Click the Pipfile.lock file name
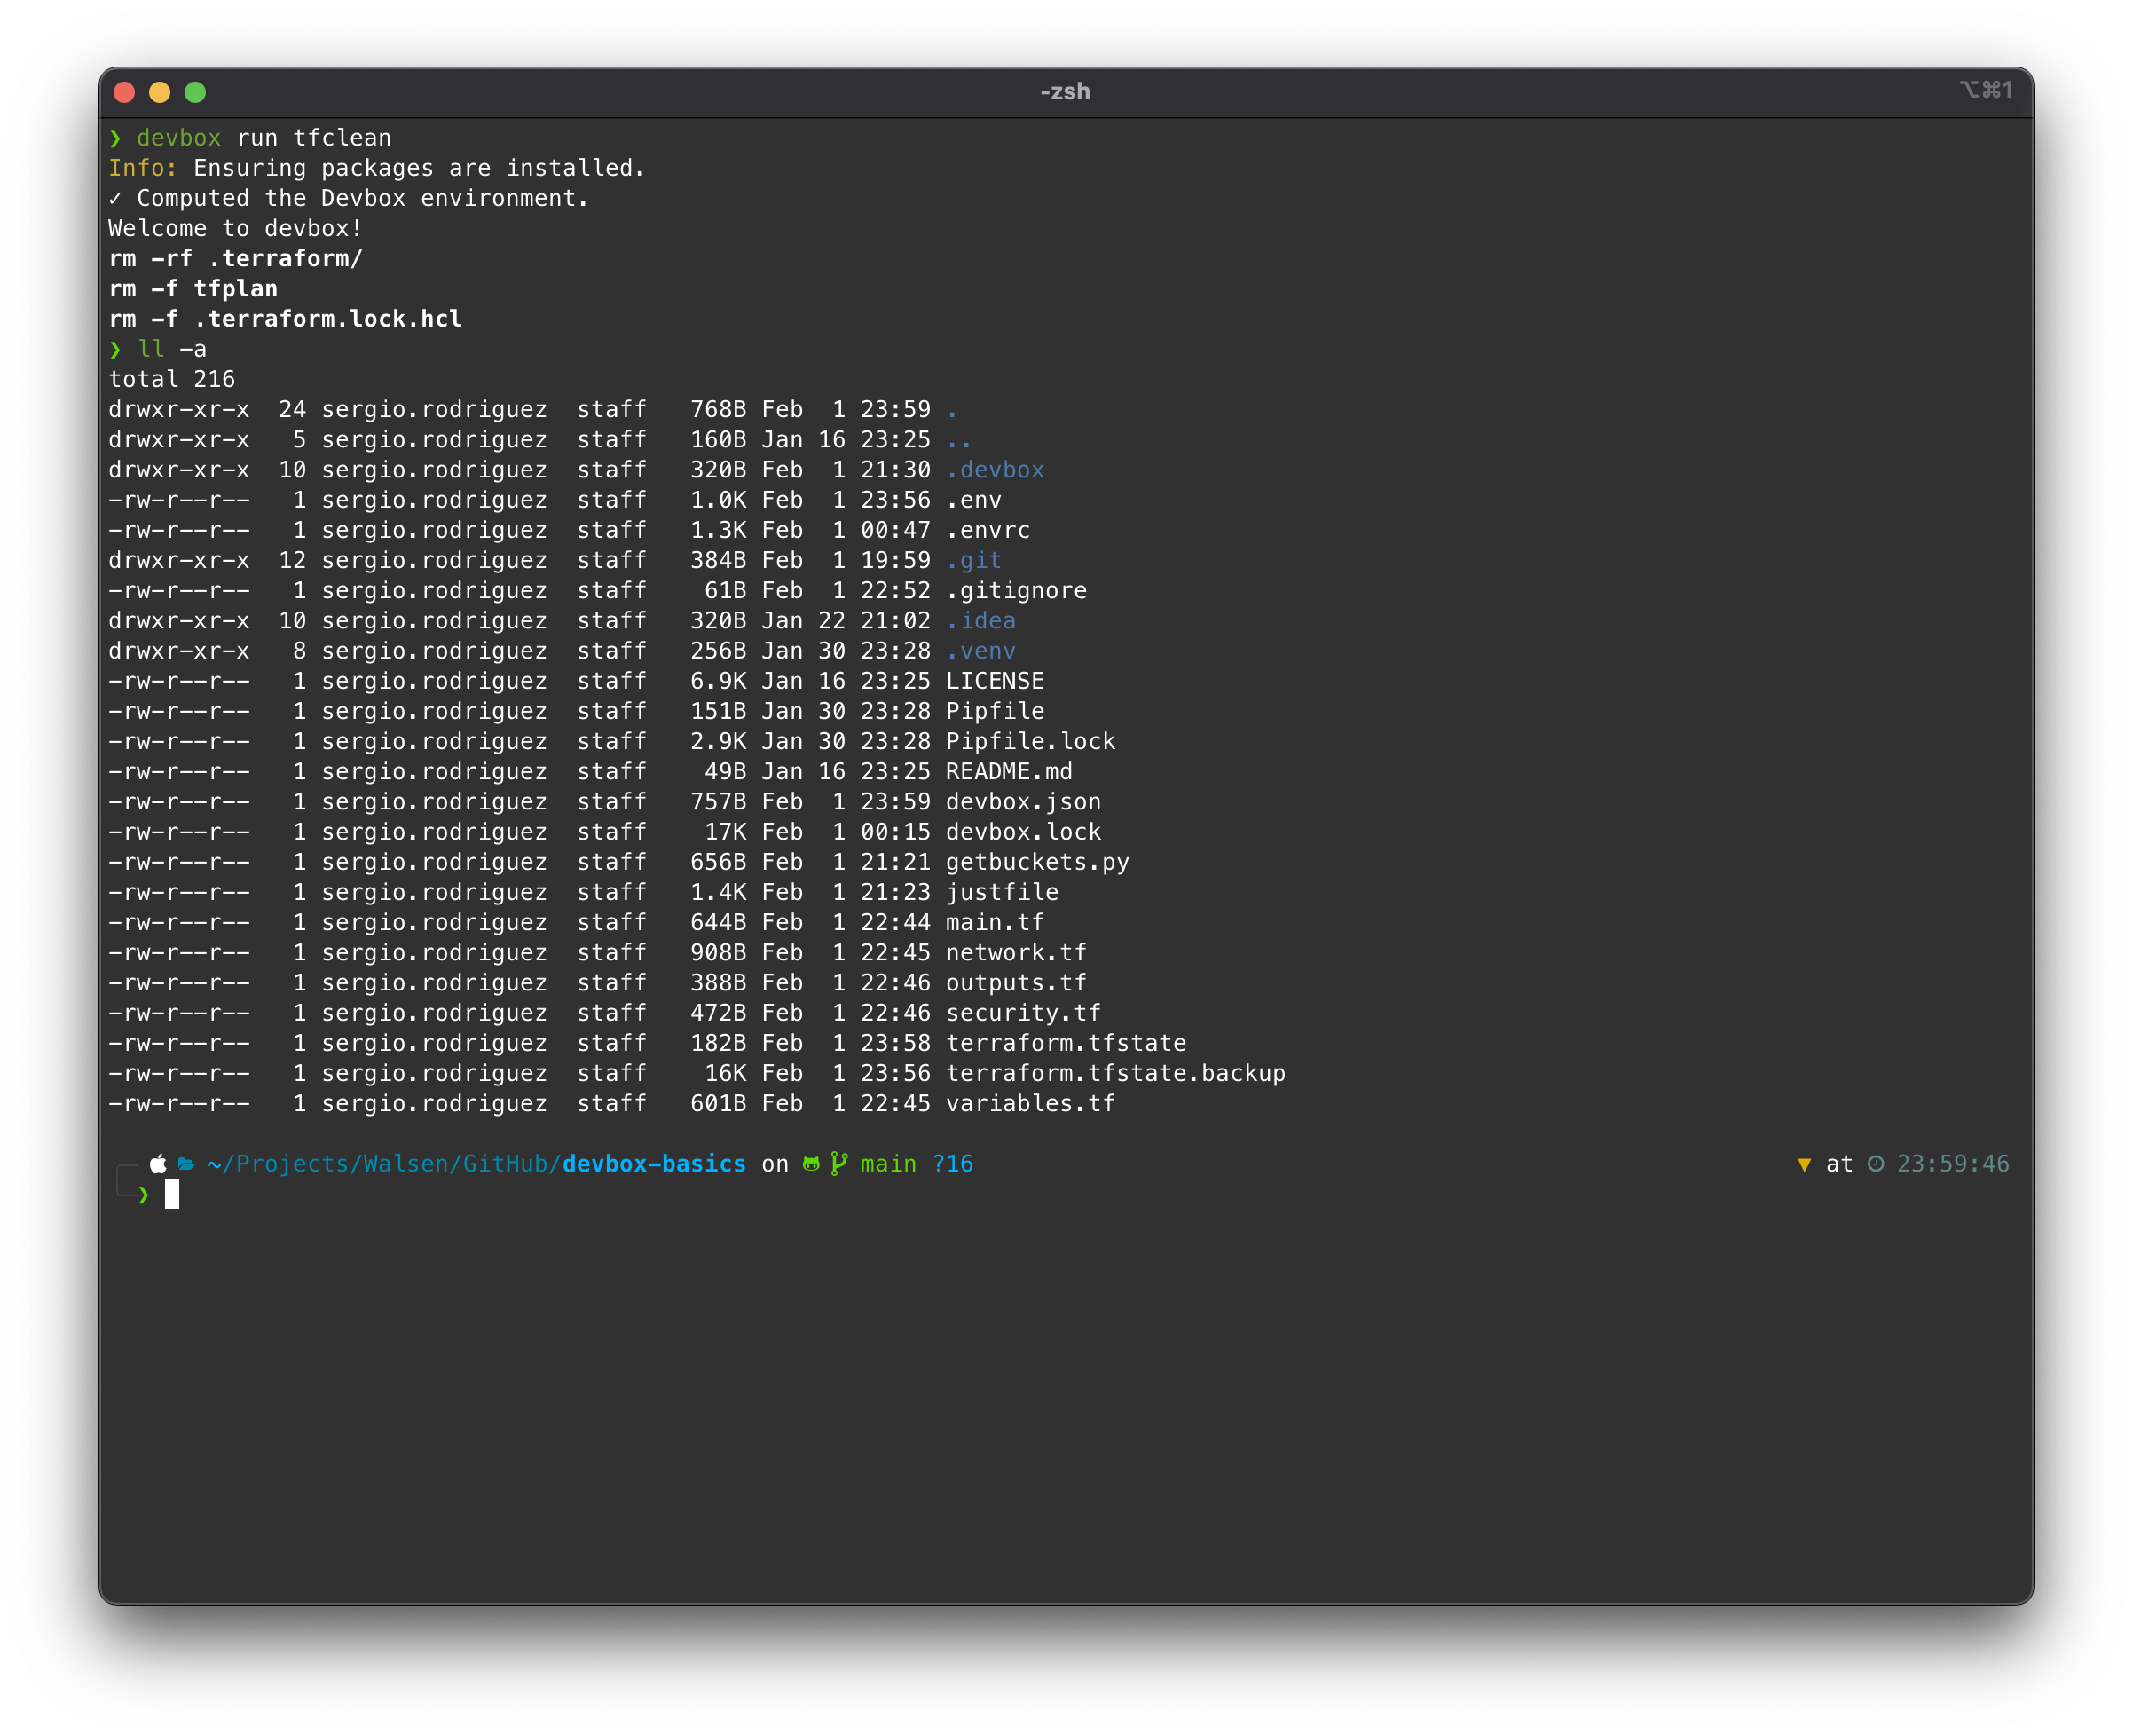 coord(1030,741)
